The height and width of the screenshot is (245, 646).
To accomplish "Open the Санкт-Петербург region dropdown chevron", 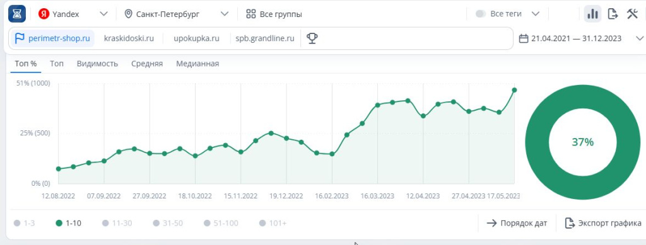I will (x=225, y=14).
